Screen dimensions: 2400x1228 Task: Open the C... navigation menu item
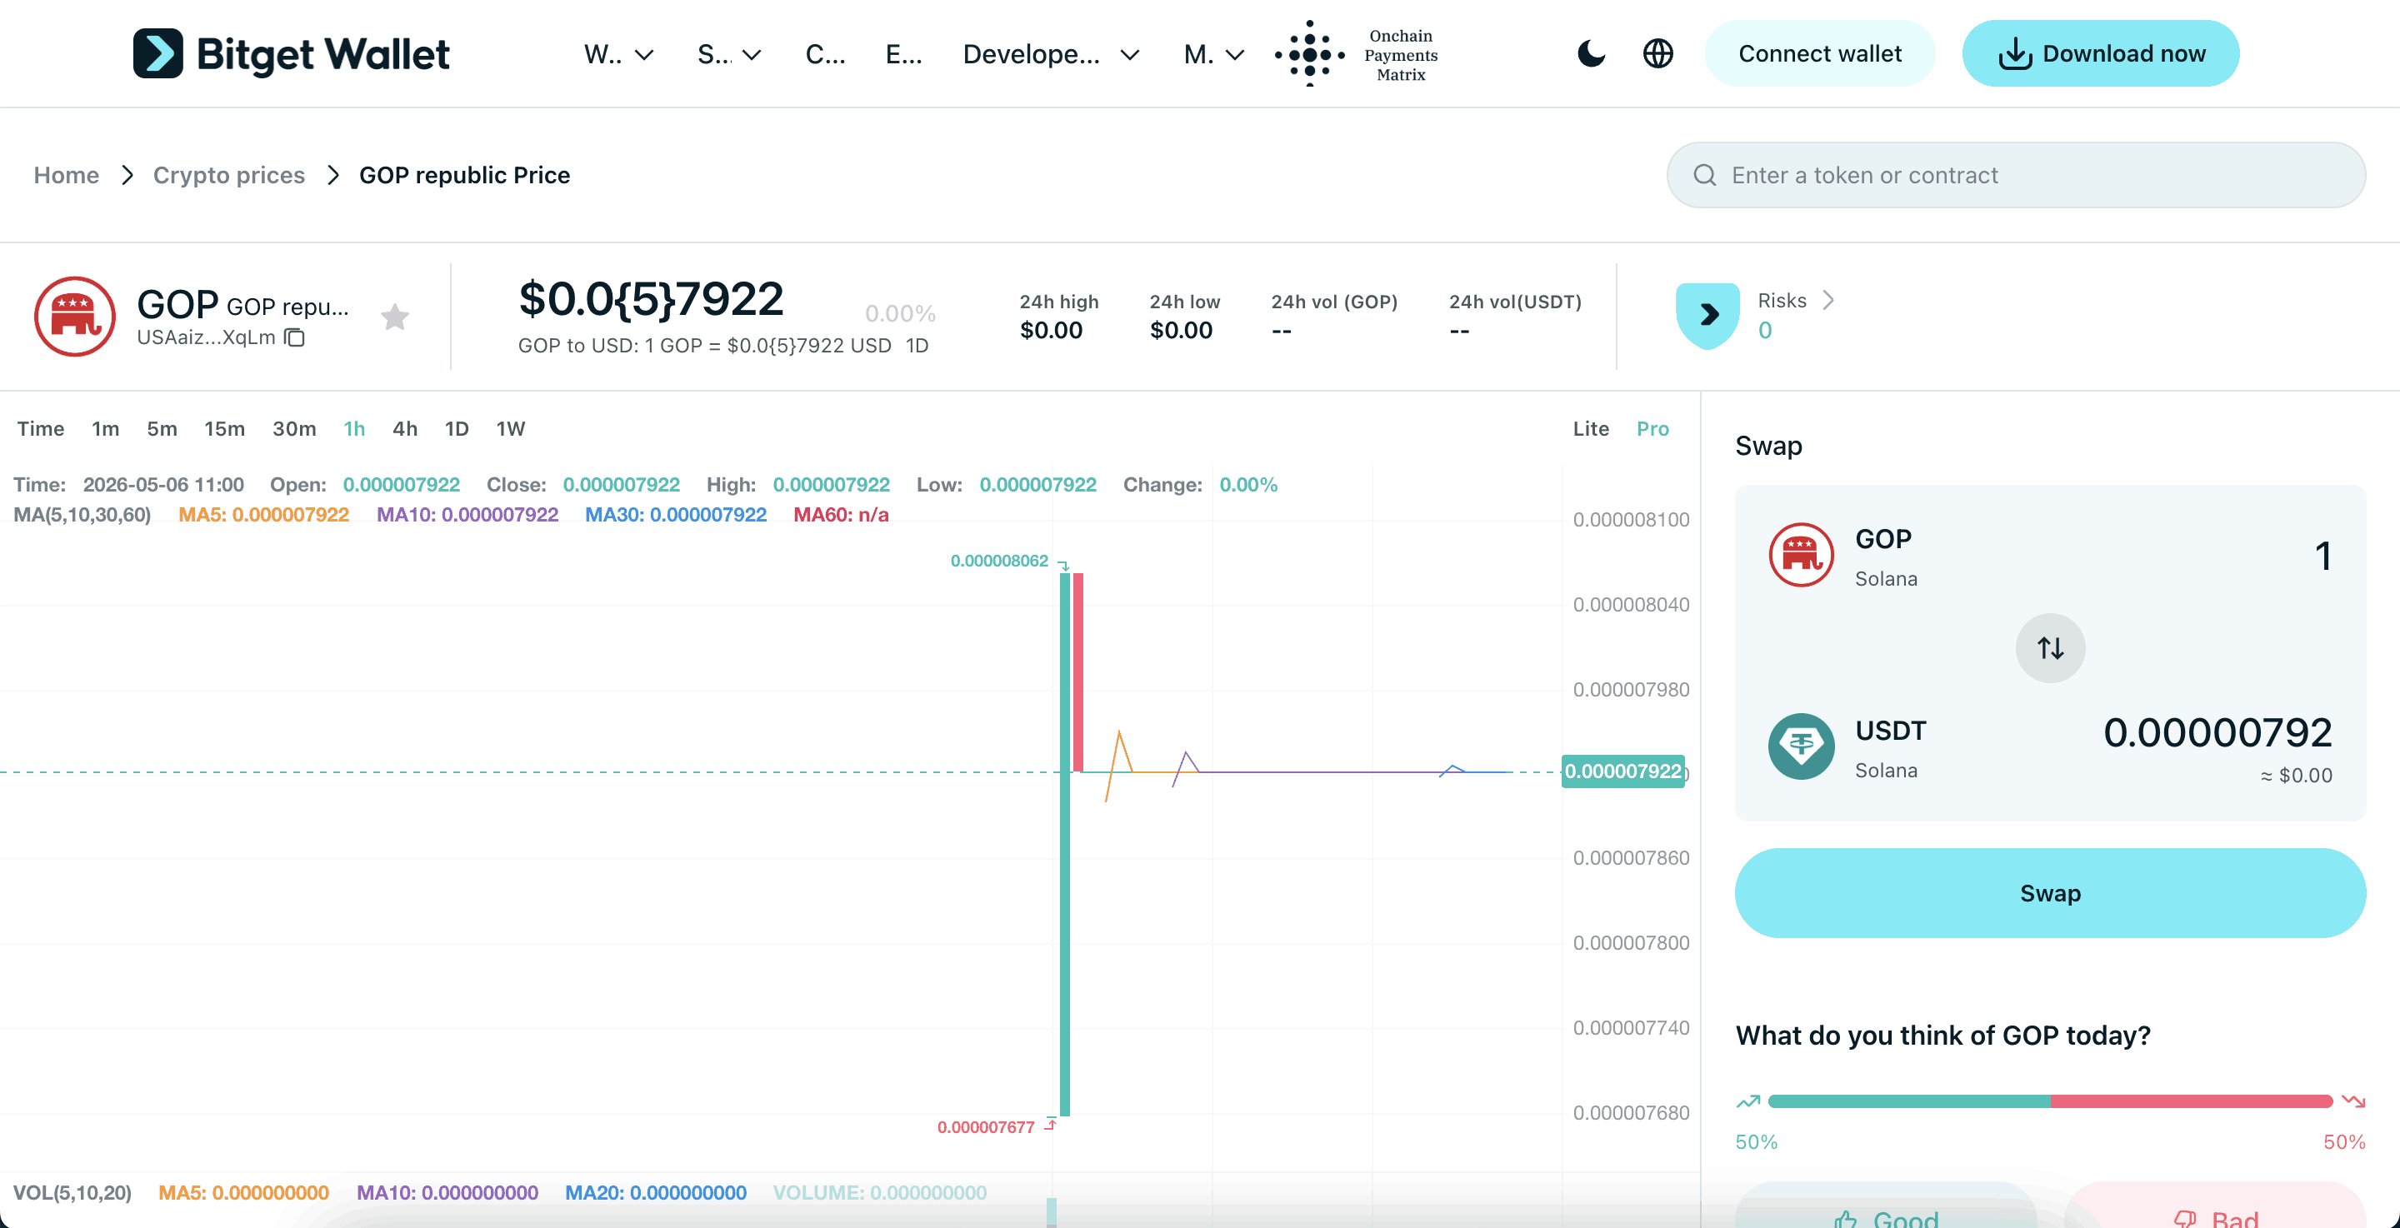coord(826,54)
